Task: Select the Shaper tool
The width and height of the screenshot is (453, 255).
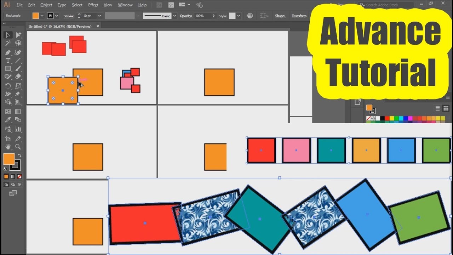Action: [x=8, y=77]
